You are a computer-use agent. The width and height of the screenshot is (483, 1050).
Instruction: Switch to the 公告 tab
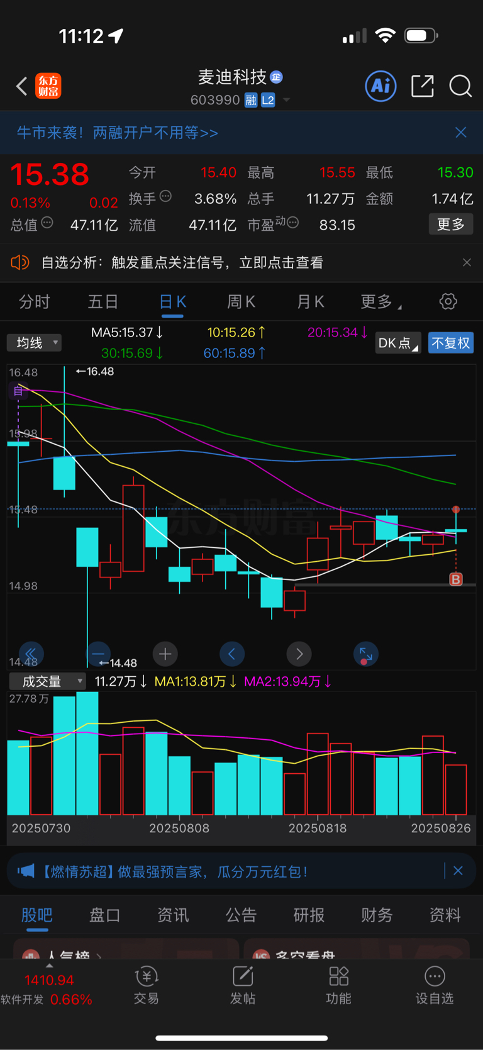pos(241,915)
